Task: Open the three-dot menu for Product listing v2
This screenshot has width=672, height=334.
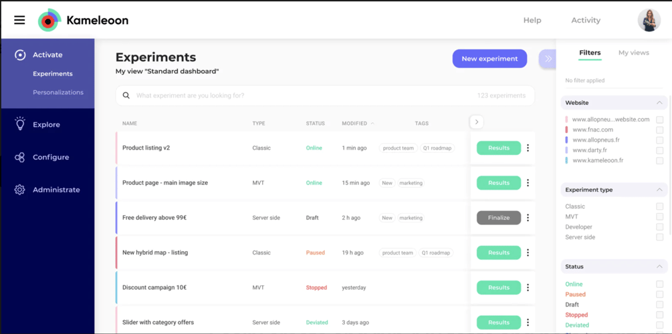Action: 528,148
